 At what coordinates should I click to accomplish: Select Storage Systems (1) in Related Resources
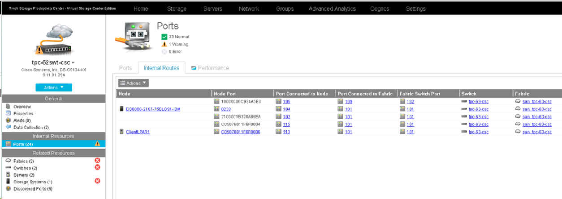coord(33,182)
